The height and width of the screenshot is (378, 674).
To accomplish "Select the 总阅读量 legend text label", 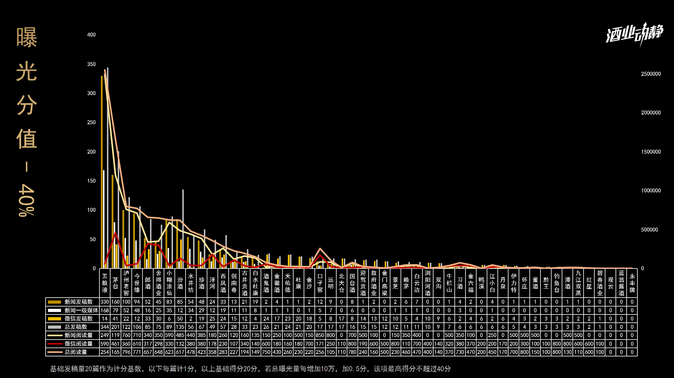I will [x=76, y=352].
